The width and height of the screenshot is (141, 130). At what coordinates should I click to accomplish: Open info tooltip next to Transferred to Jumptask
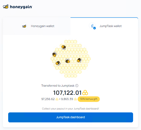point(77,86)
